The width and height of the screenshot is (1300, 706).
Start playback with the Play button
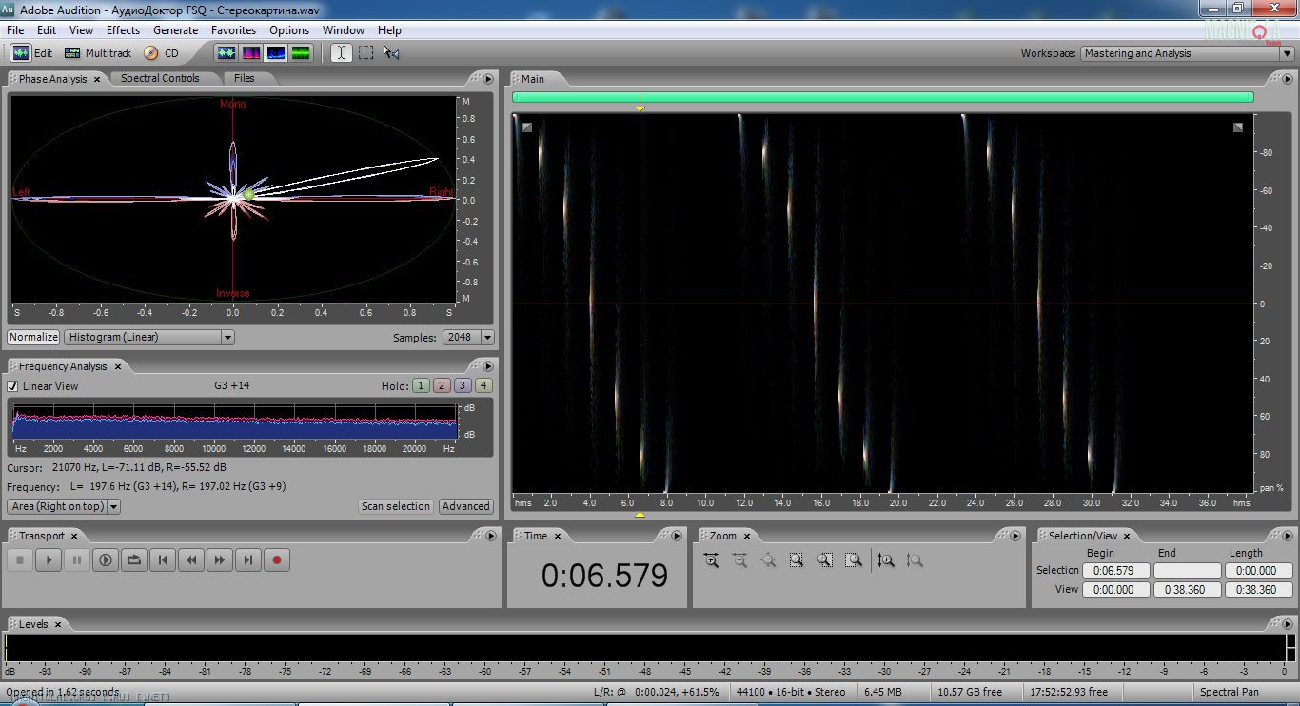[x=49, y=560]
